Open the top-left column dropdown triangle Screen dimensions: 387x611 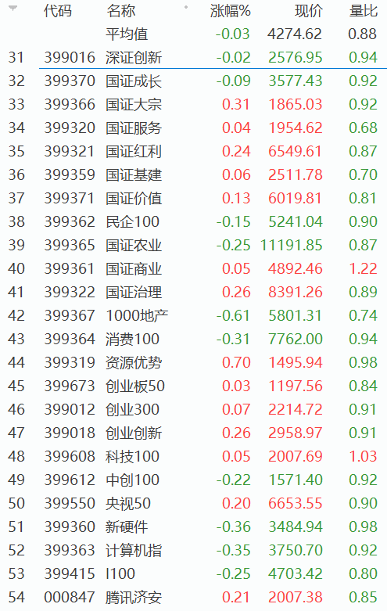(13, 8)
